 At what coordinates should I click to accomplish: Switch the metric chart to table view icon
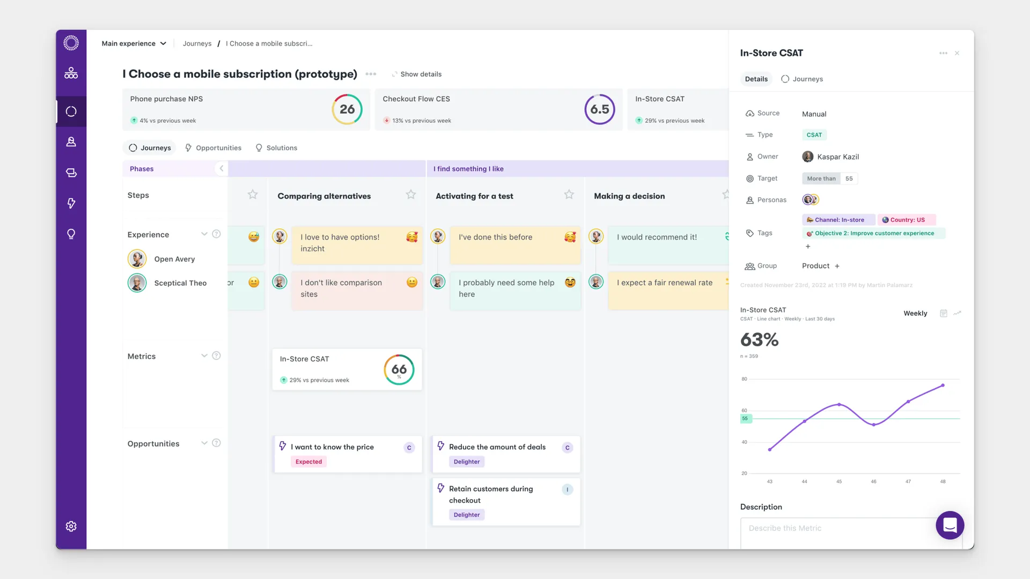tap(944, 313)
